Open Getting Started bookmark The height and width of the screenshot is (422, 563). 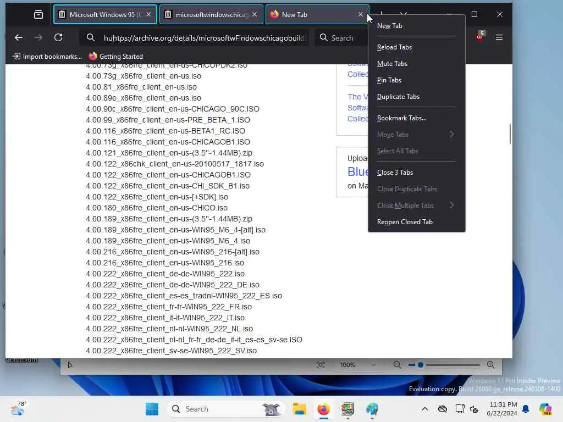[x=116, y=57]
